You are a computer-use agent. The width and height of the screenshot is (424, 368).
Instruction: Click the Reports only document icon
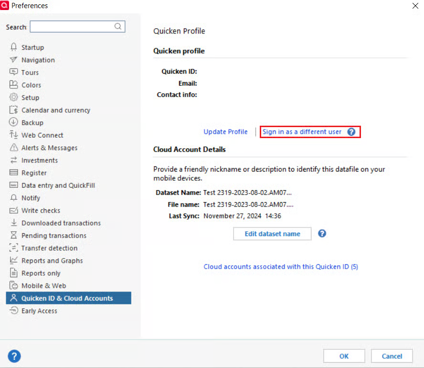click(x=13, y=272)
